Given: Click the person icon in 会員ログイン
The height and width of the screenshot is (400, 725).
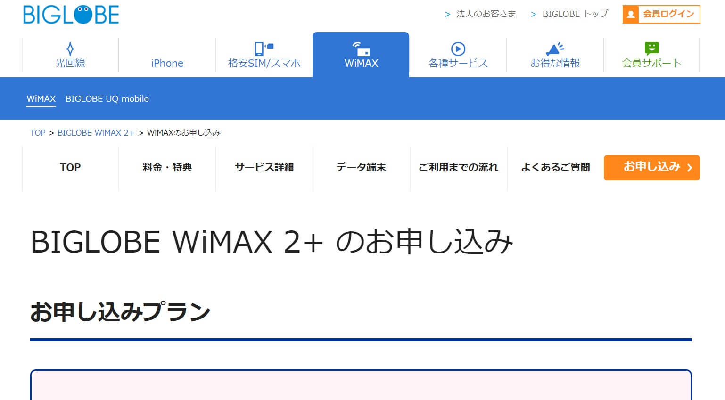Looking at the screenshot, I should click(x=631, y=15).
